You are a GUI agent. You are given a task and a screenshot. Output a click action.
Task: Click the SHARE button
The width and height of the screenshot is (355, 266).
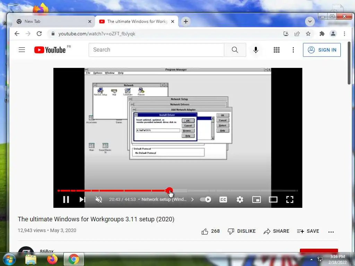[276, 231]
